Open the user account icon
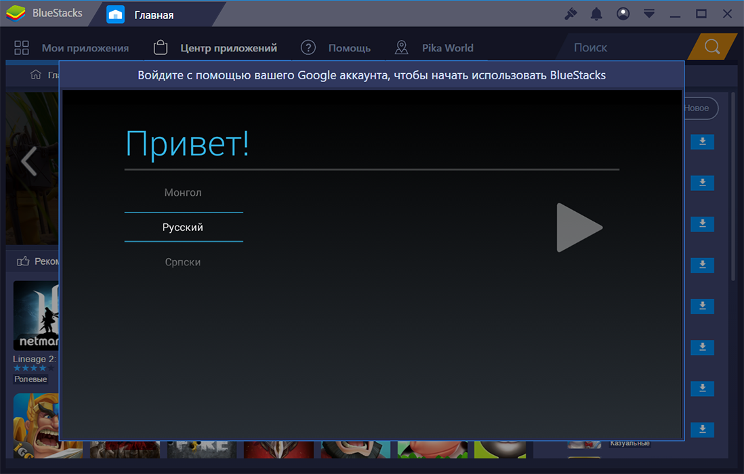The width and height of the screenshot is (744, 474). click(x=623, y=14)
